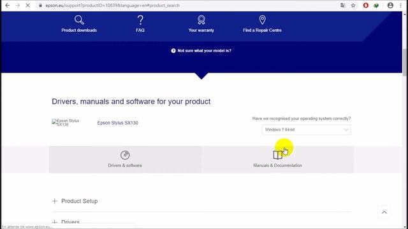Image resolution: width=408 pixels, height=229 pixels.
Task: Open the translate page icon
Action: pos(343,5)
